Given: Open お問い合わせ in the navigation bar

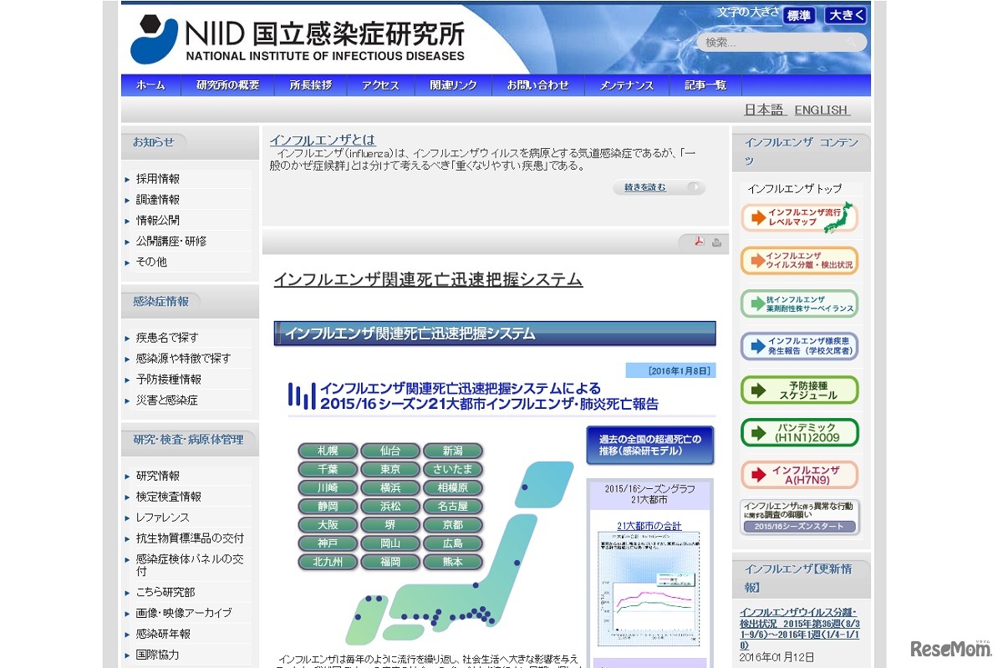Looking at the screenshot, I should [537, 85].
